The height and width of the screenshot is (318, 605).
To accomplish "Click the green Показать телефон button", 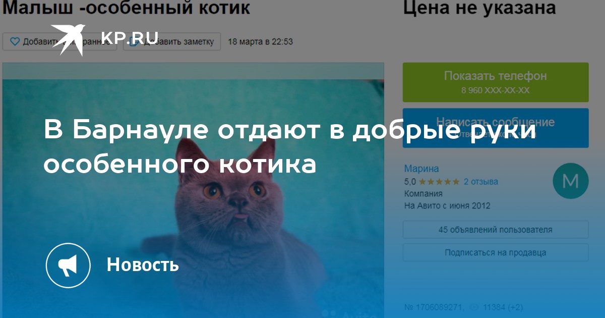I will tap(496, 82).
